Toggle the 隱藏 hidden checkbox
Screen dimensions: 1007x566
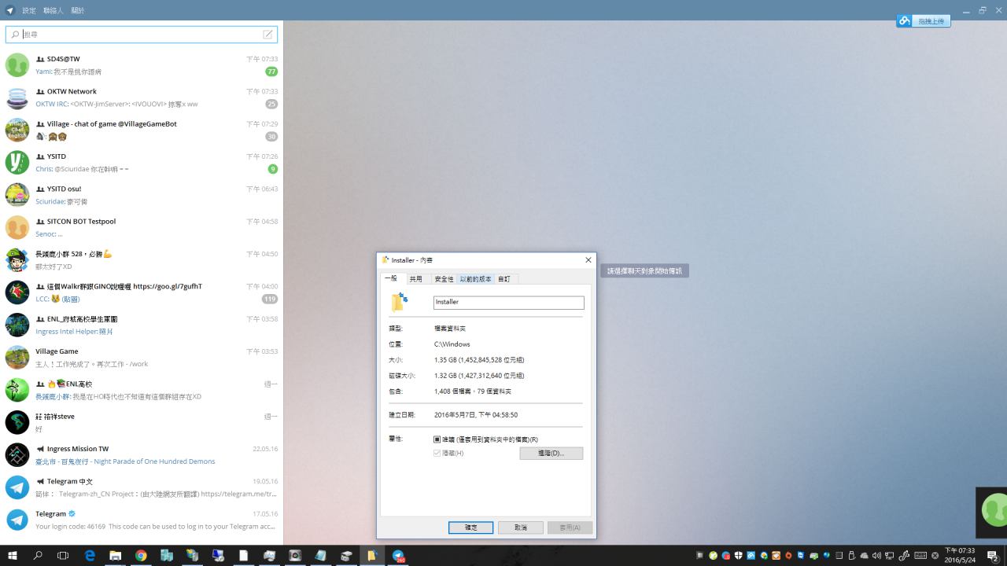[x=437, y=454]
